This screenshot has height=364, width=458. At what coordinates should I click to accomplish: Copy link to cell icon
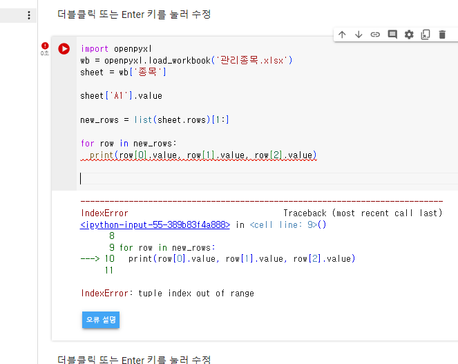(375, 35)
